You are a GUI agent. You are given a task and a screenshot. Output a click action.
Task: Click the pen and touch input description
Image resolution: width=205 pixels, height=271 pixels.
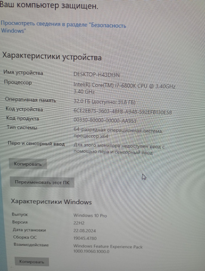[119, 149]
